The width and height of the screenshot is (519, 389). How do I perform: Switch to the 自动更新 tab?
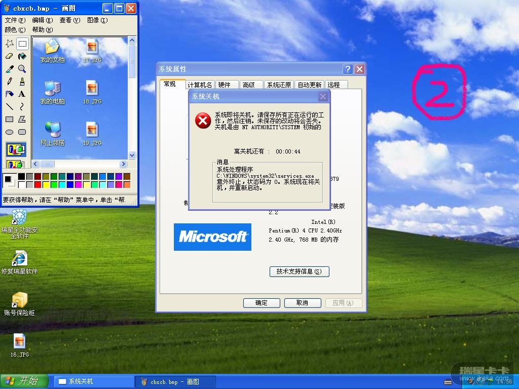310,85
